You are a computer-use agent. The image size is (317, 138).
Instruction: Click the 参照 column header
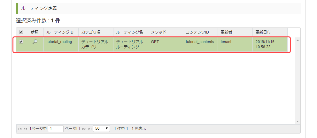point(35,32)
